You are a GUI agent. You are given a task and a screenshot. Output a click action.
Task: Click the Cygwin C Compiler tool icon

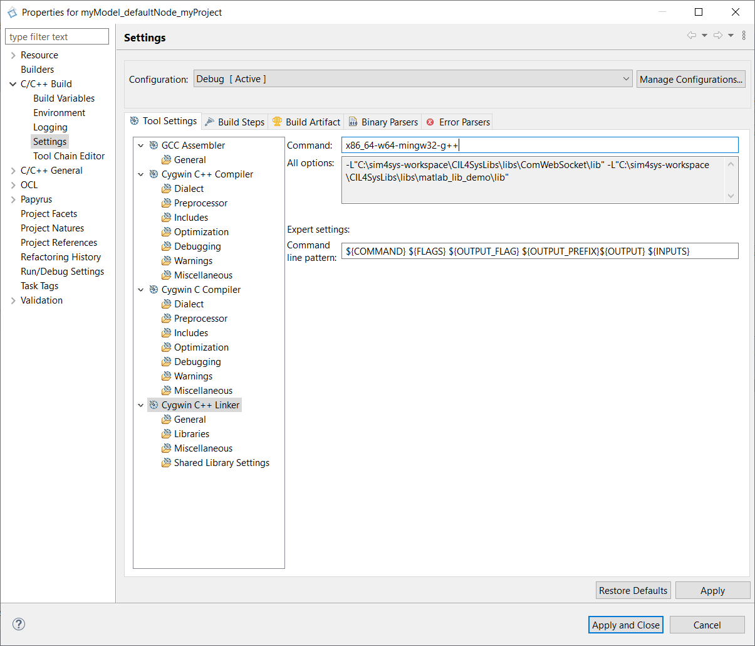[x=154, y=290]
